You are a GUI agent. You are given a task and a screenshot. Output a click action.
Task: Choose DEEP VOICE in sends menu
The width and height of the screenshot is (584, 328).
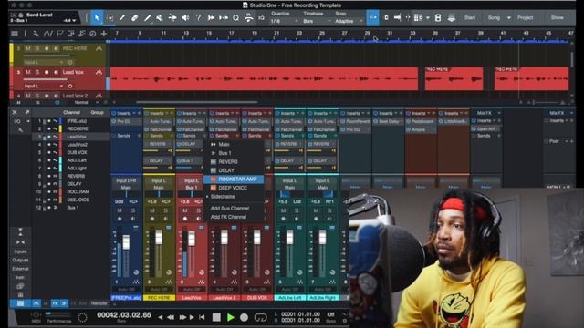pyautogui.click(x=233, y=188)
